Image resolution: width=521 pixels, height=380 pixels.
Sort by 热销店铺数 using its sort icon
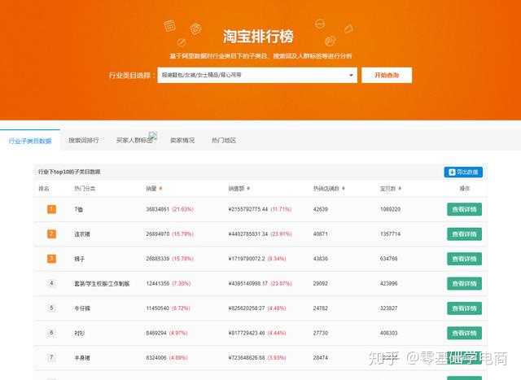pyautogui.click(x=344, y=189)
